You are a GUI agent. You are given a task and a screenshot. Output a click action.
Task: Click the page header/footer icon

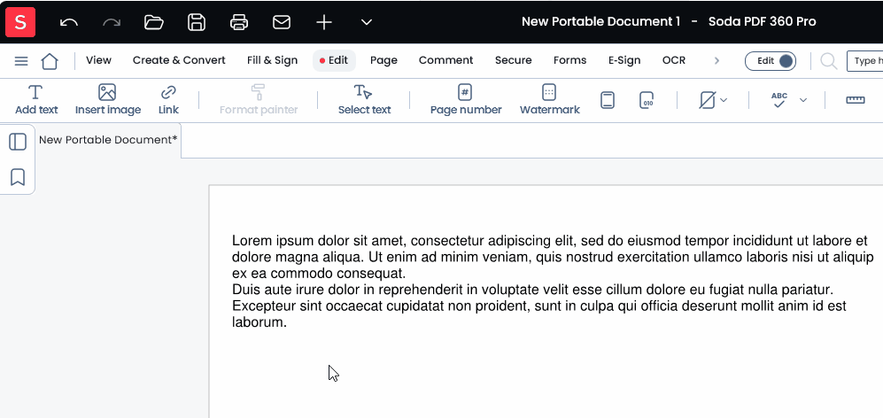tap(607, 100)
